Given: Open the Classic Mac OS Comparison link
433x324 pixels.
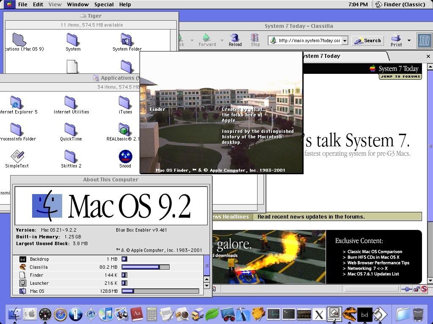Looking at the screenshot, I should (x=375, y=251).
